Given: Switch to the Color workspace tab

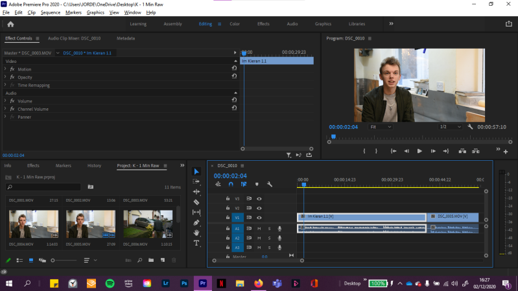Looking at the screenshot, I should 235,24.
